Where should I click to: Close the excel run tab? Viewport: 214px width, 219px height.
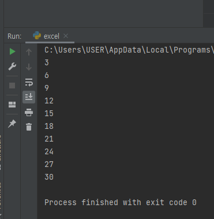click(x=66, y=36)
